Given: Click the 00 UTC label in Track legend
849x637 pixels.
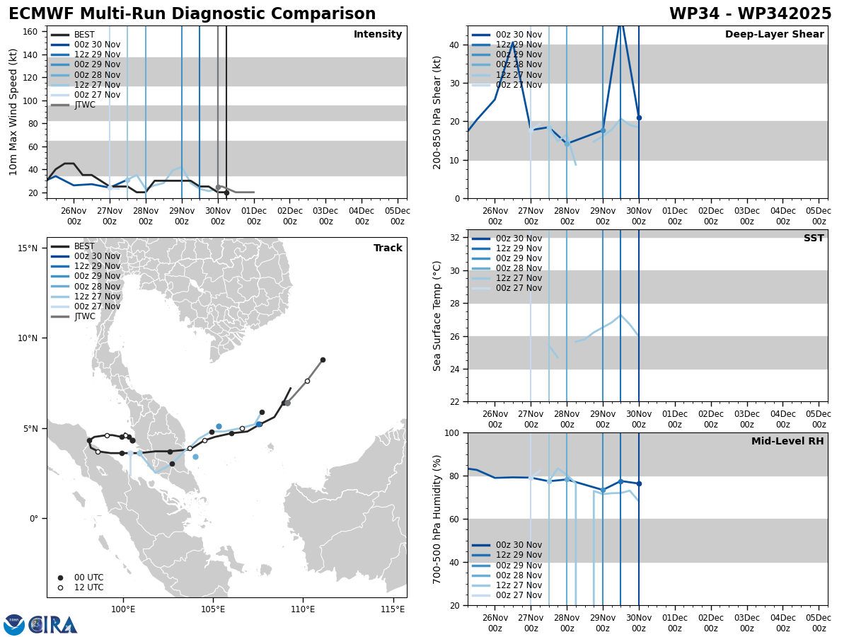Looking at the screenshot, I should pyautogui.click(x=88, y=578).
